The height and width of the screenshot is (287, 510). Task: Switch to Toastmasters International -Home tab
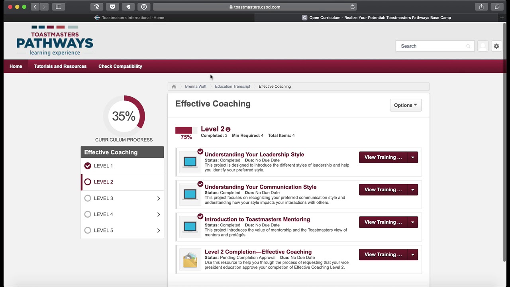click(x=129, y=18)
